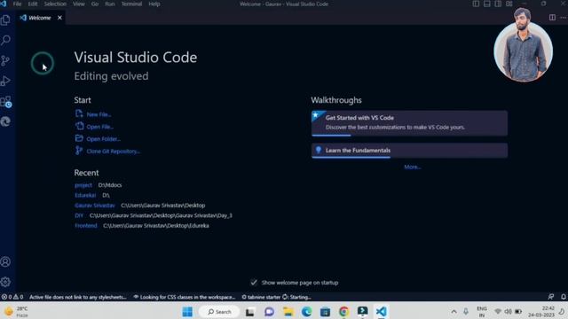Click errors and warnings count in the status bar
The width and height of the screenshot is (568, 319).
[12, 297]
